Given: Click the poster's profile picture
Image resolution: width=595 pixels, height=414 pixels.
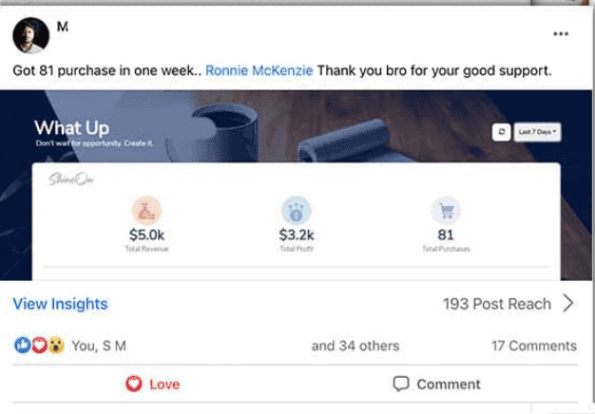Looking at the screenshot, I should coord(31,36).
